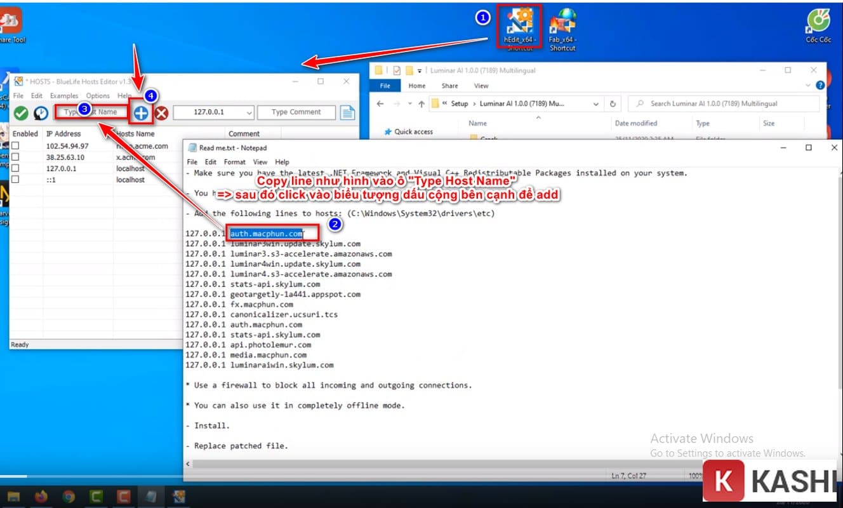The height and width of the screenshot is (508, 843).
Task: Go back in Luminar AI Explorer window
Action: [x=380, y=104]
